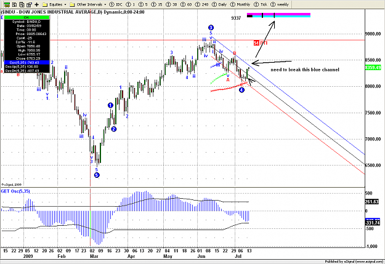The image size is (385, 264).
Task: Click the 'need to break this blue channel' annotation
Action: point(305,70)
